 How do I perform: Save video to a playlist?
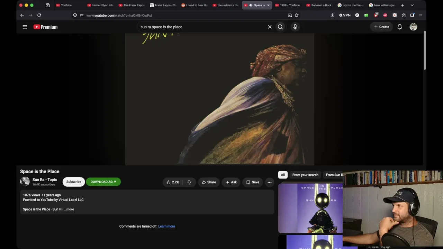point(253,182)
